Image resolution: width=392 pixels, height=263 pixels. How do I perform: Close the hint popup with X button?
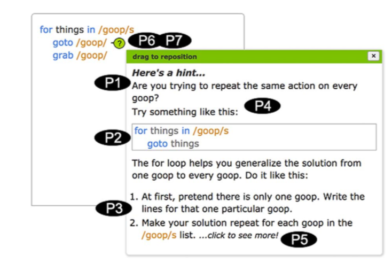[373, 56]
